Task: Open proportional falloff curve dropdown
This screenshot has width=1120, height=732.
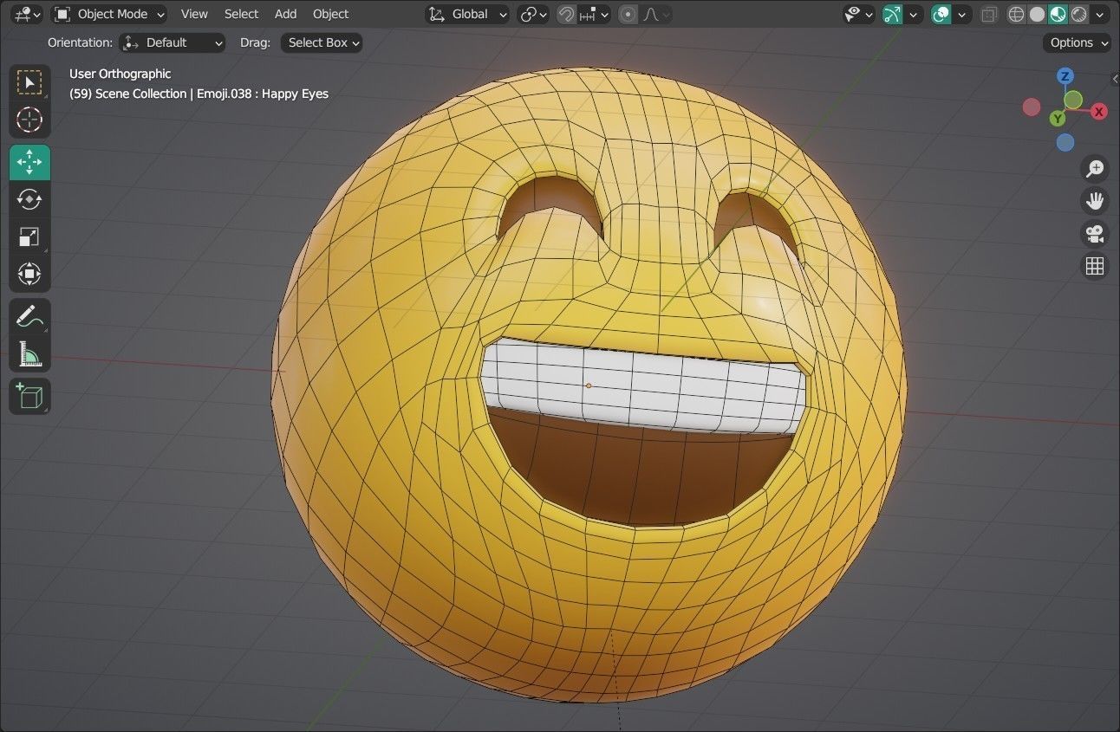Action: click(656, 14)
